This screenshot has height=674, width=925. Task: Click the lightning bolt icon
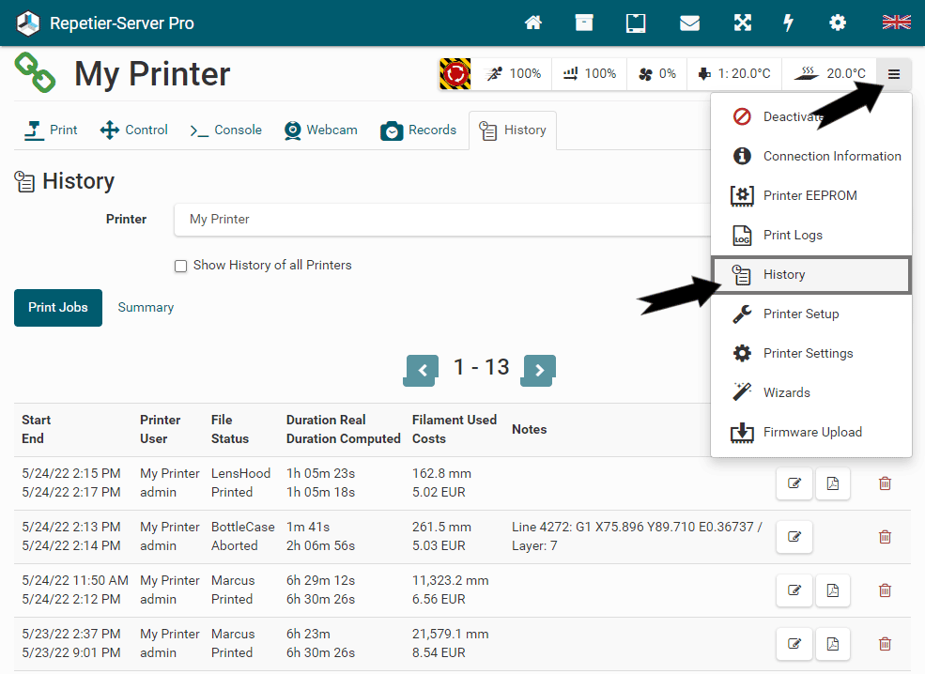[x=789, y=23]
